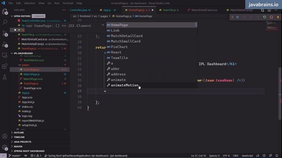This screenshot has width=282, height=158.
Task: Open the Run and Debug view
Action: tap(5, 44)
